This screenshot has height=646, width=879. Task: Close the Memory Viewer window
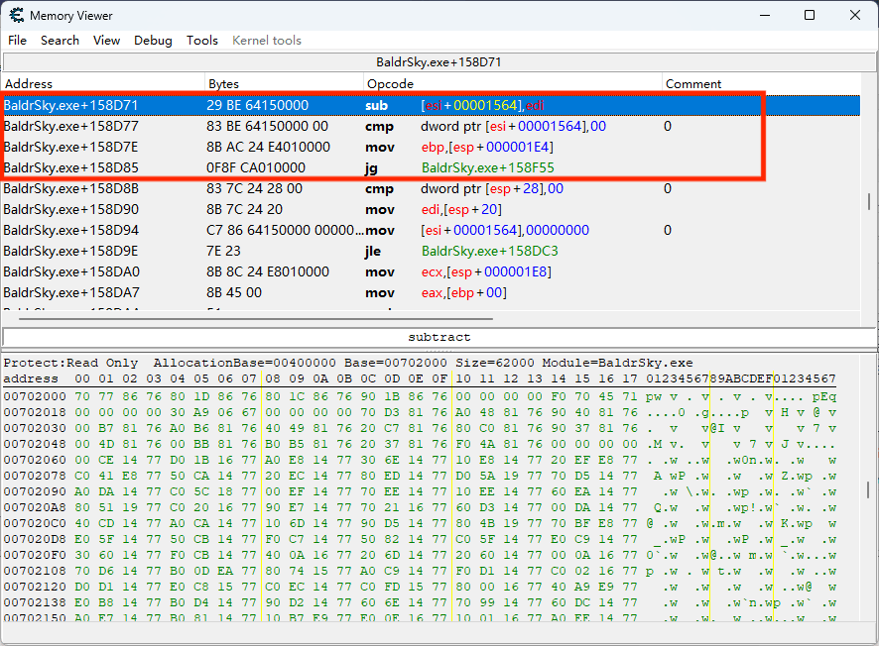pos(855,15)
